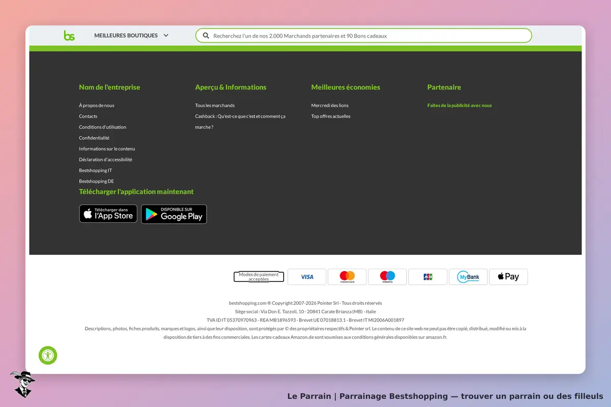
Task: Click Télécharger l'application maintenant heading
Action: (136, 192)
